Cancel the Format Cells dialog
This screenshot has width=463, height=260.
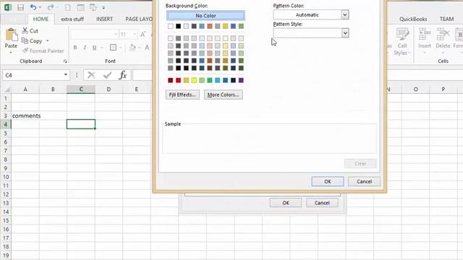coord(364,181)
